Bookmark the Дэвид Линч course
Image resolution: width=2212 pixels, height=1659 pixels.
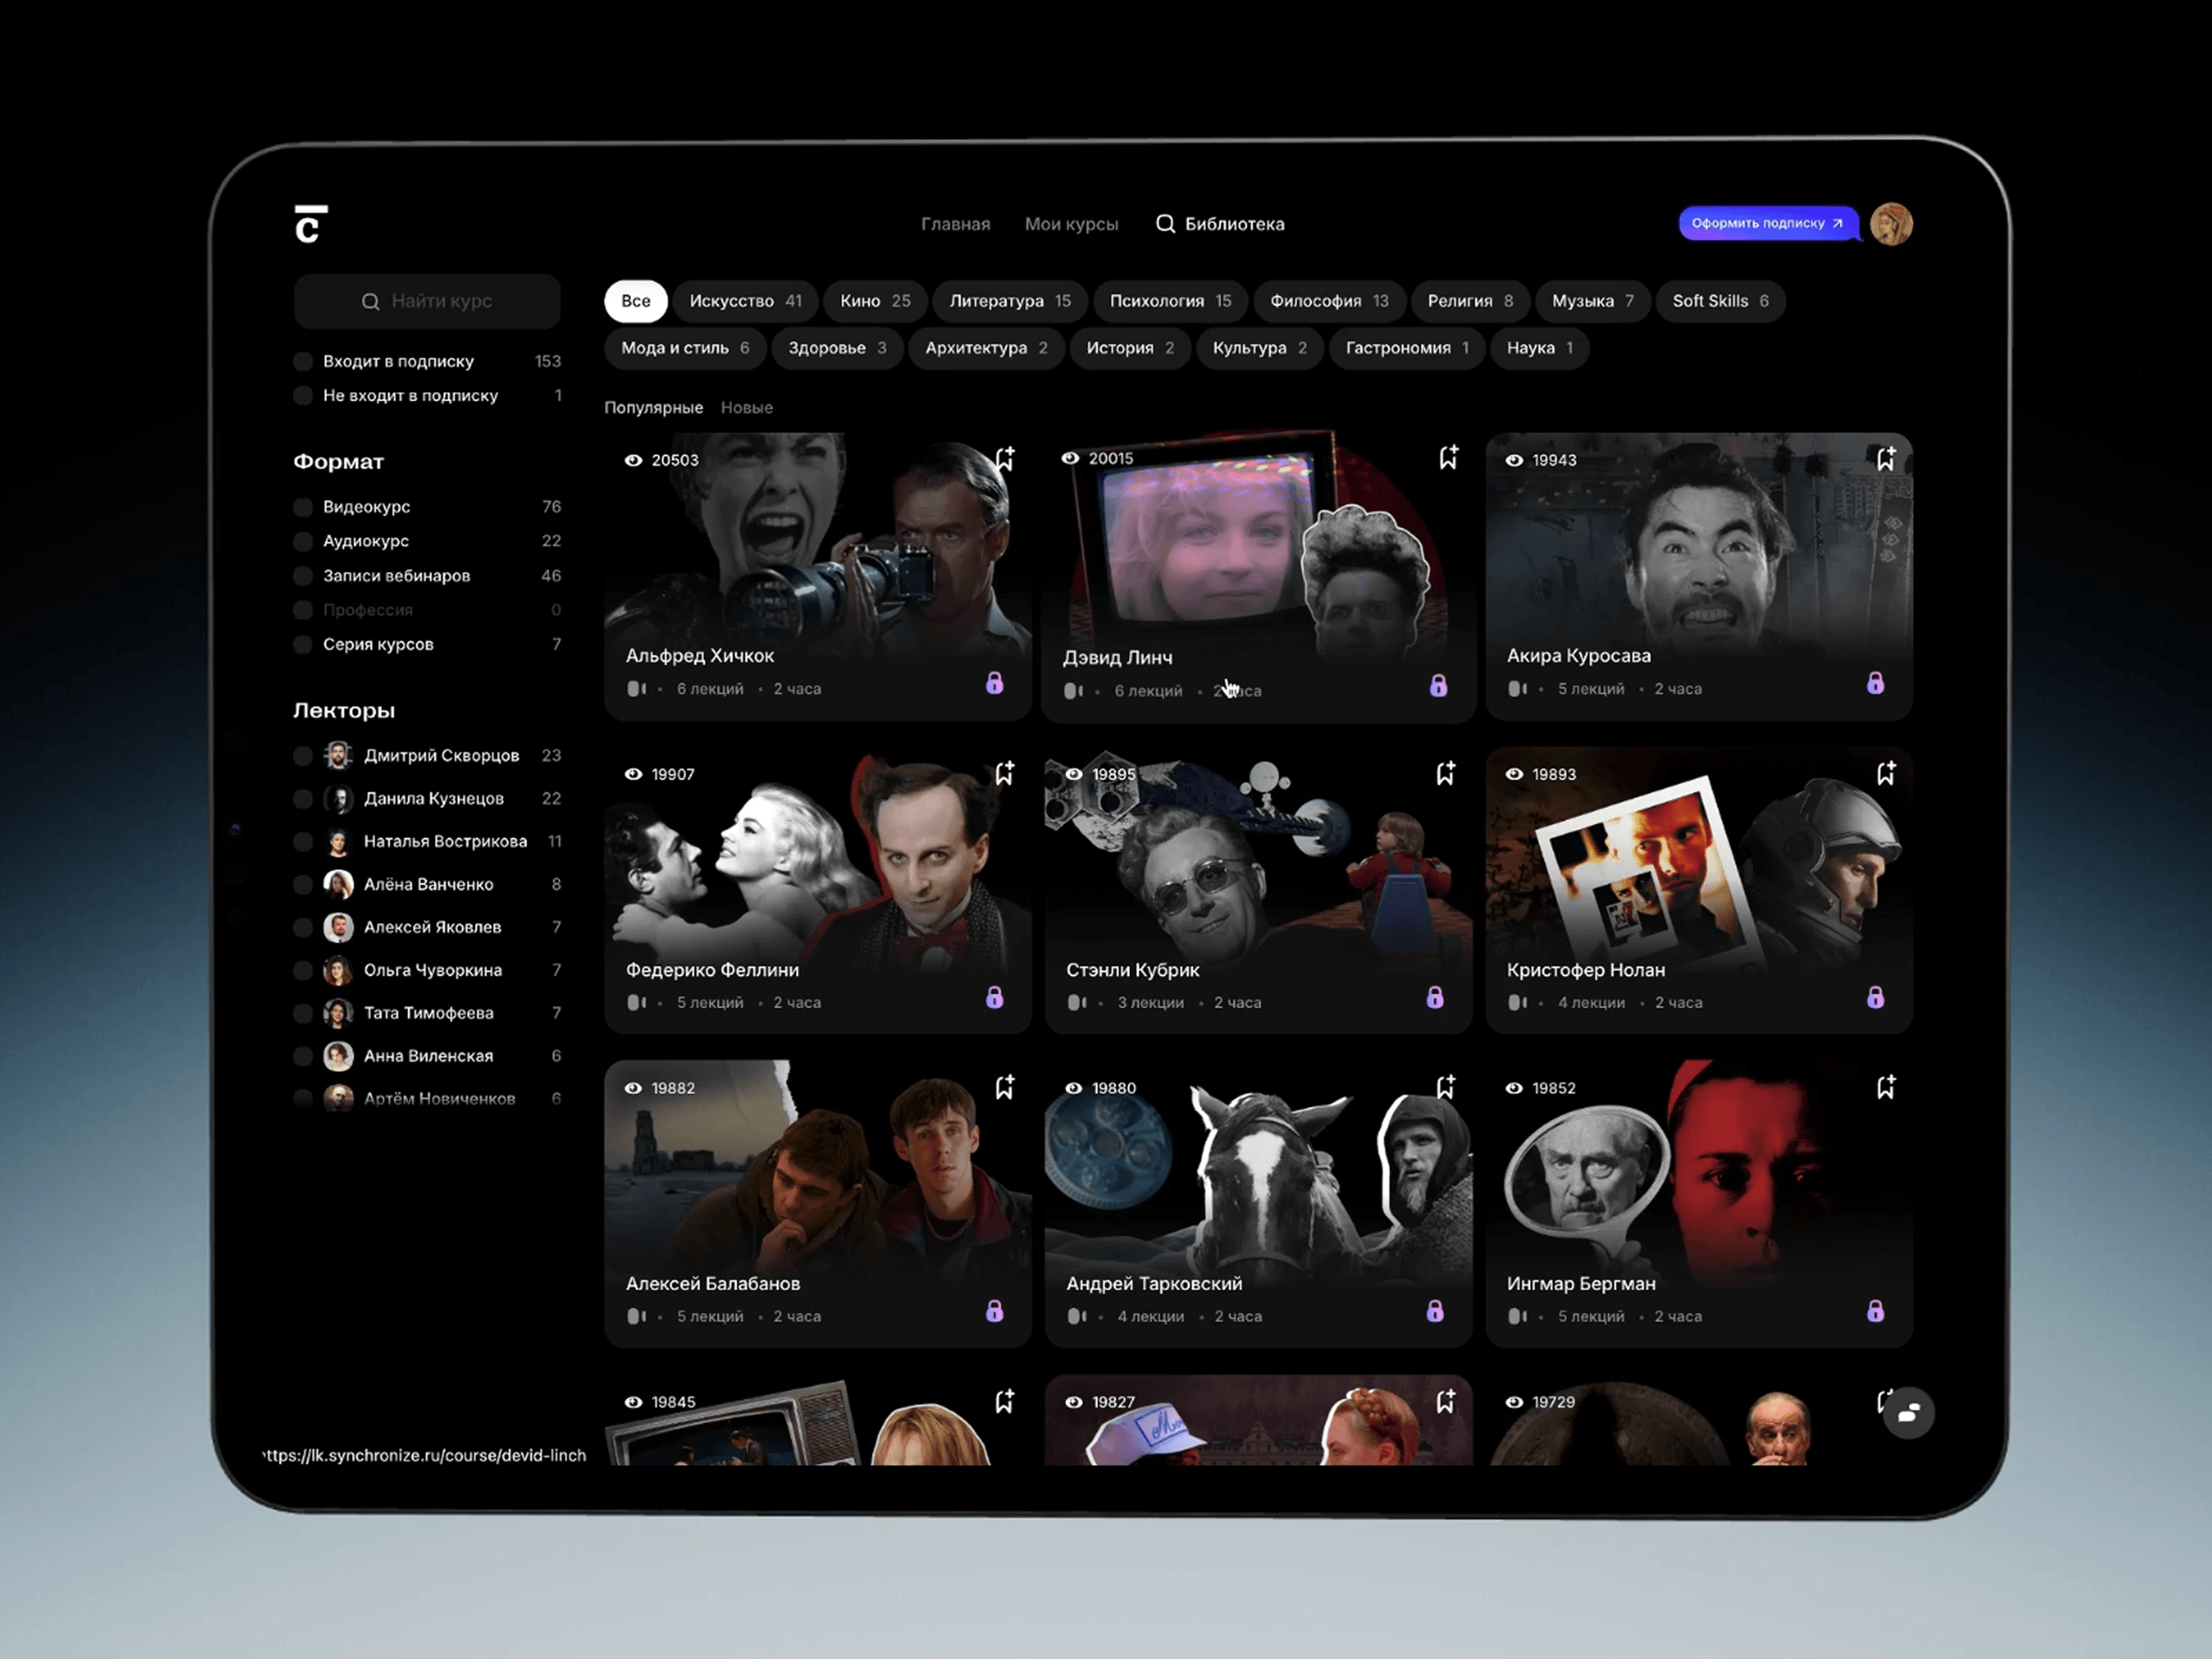pos(1448,457)
